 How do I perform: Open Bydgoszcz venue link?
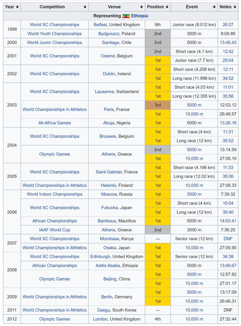[109, 34]
